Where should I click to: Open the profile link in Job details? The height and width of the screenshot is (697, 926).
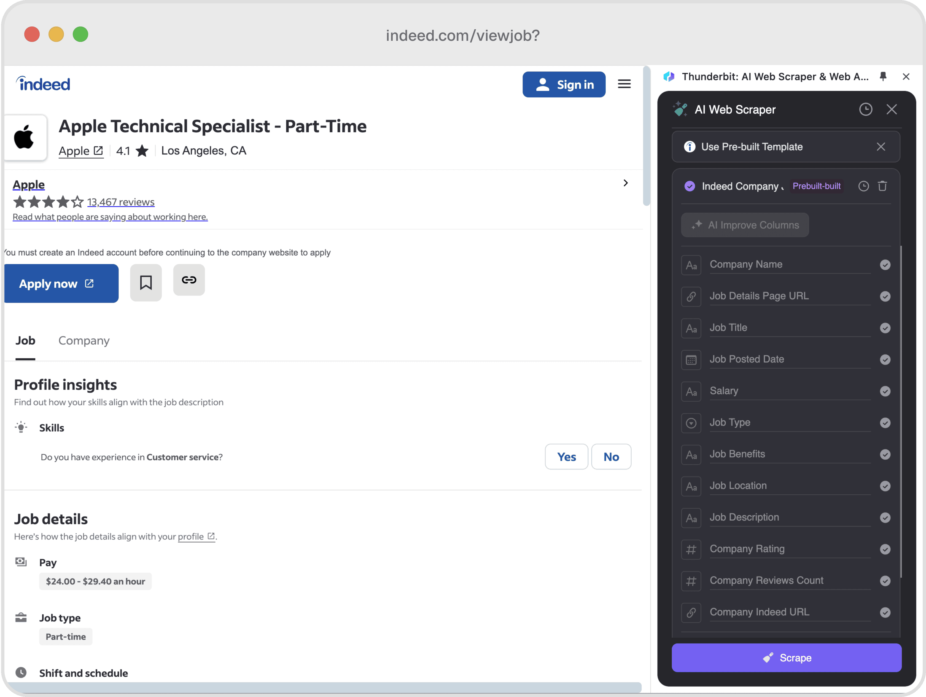coord(196,537)
